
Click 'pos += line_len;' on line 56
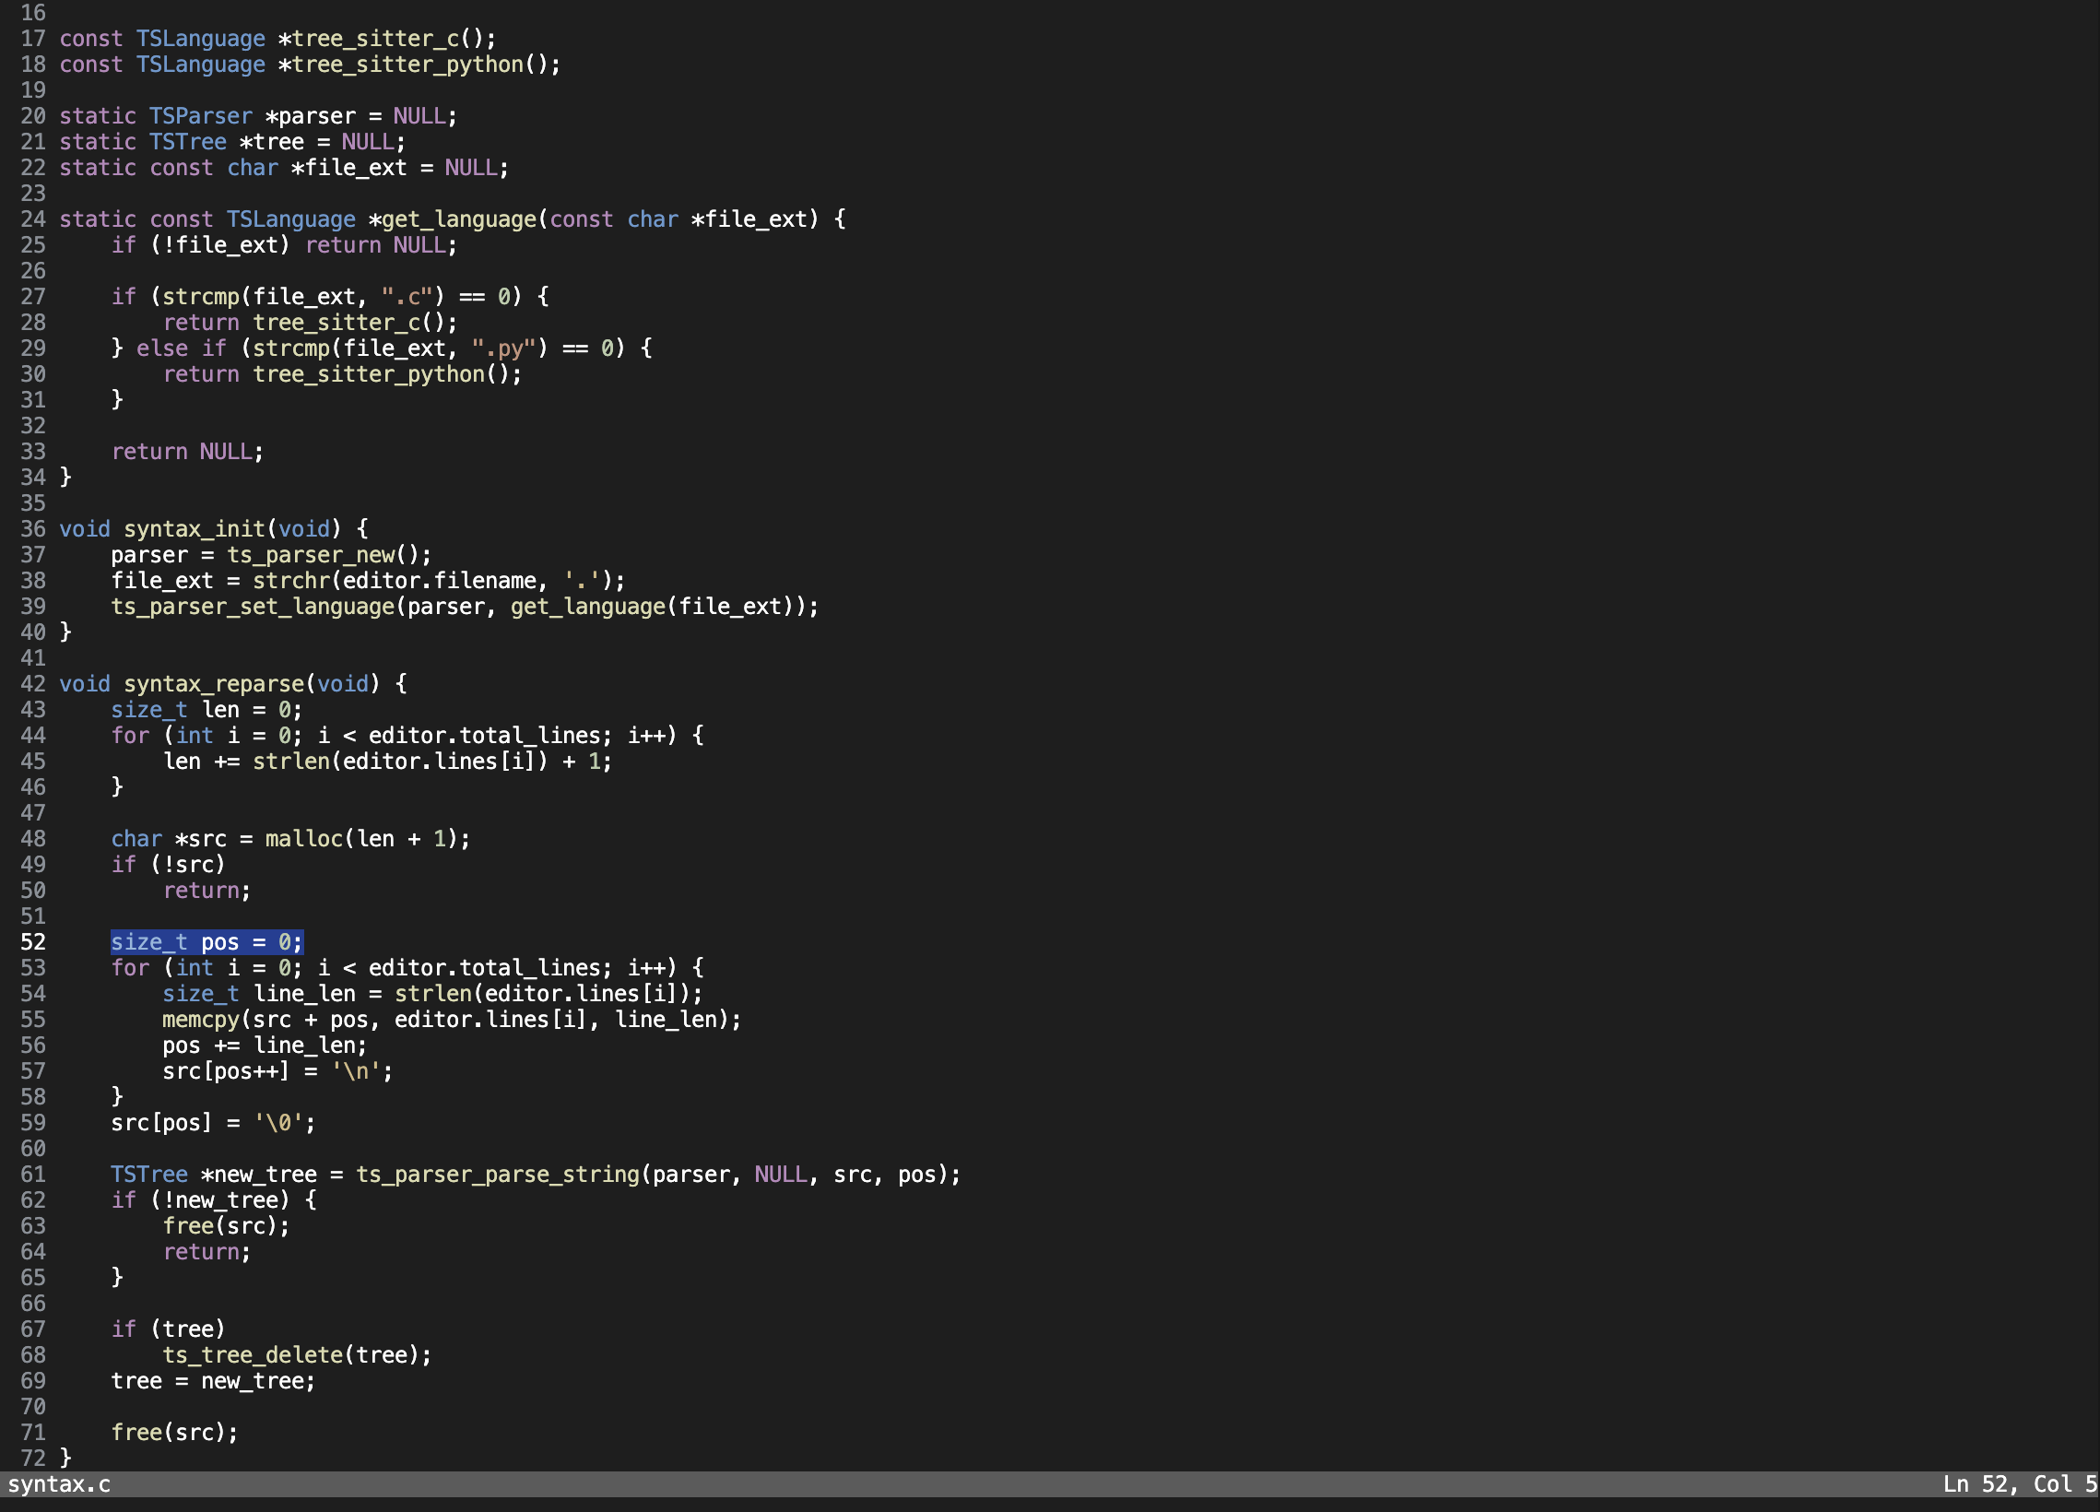265,1045
